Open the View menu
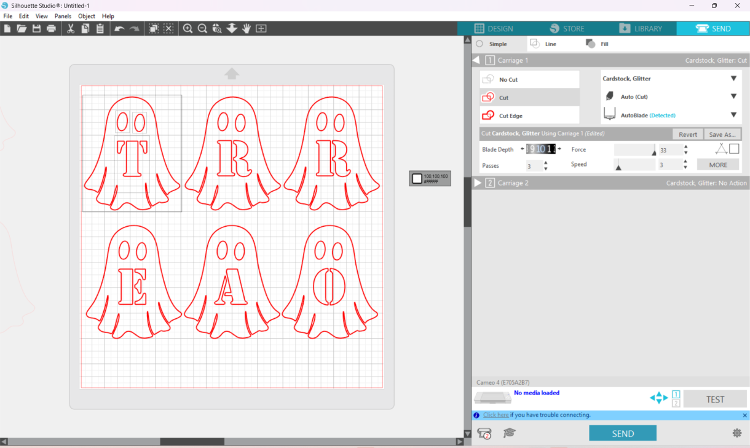Image resolution: width=750 pixels, height=448 pixels. [x=42, y=16]
